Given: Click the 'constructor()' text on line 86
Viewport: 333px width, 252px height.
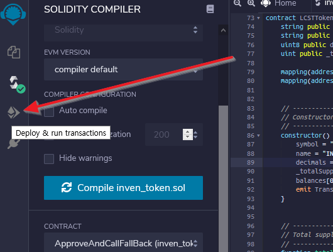Looking at the screenshot, I should coord(305,135).
